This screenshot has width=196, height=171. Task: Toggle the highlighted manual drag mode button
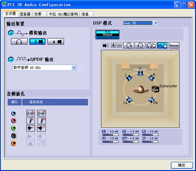[x=162, y=46]
